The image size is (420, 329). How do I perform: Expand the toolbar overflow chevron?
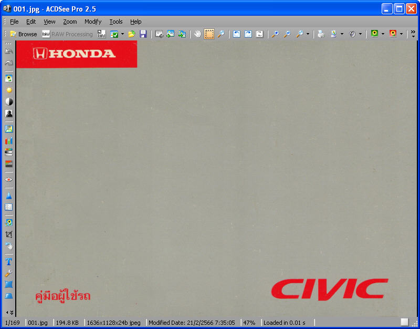click(x=413, y=34)
